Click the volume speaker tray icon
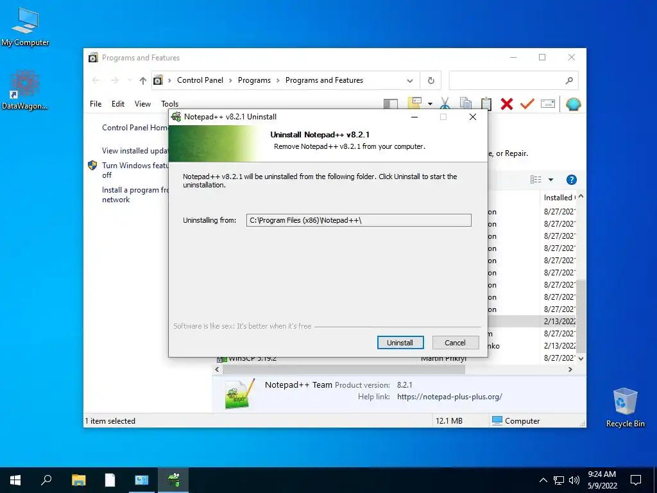 click(x=574, y=480)
